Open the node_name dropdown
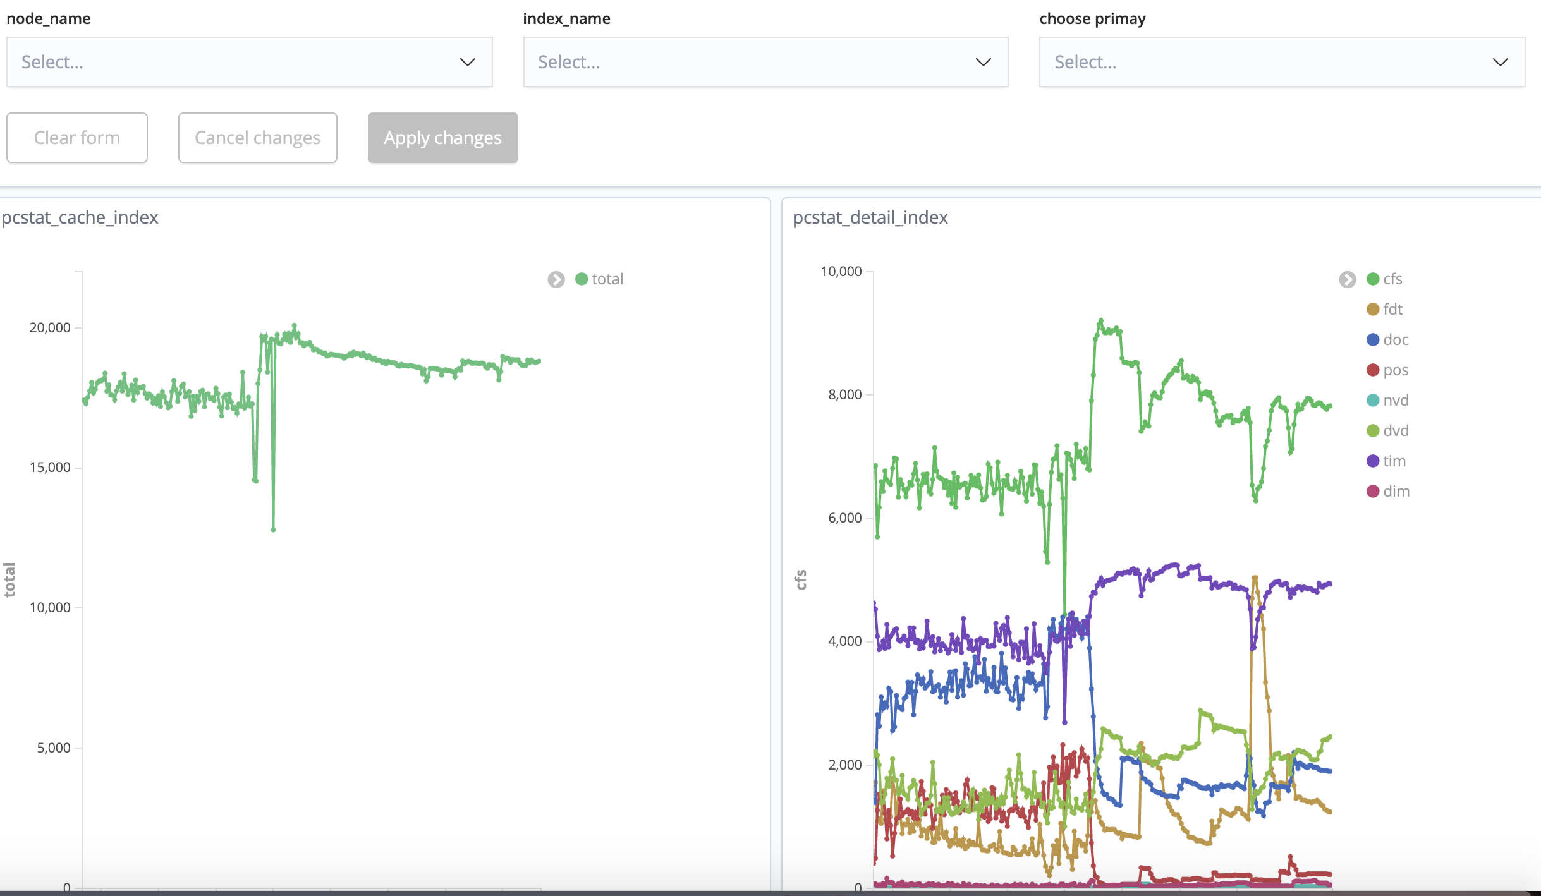This screenshot has width=1541, height=896. (249, 62)
